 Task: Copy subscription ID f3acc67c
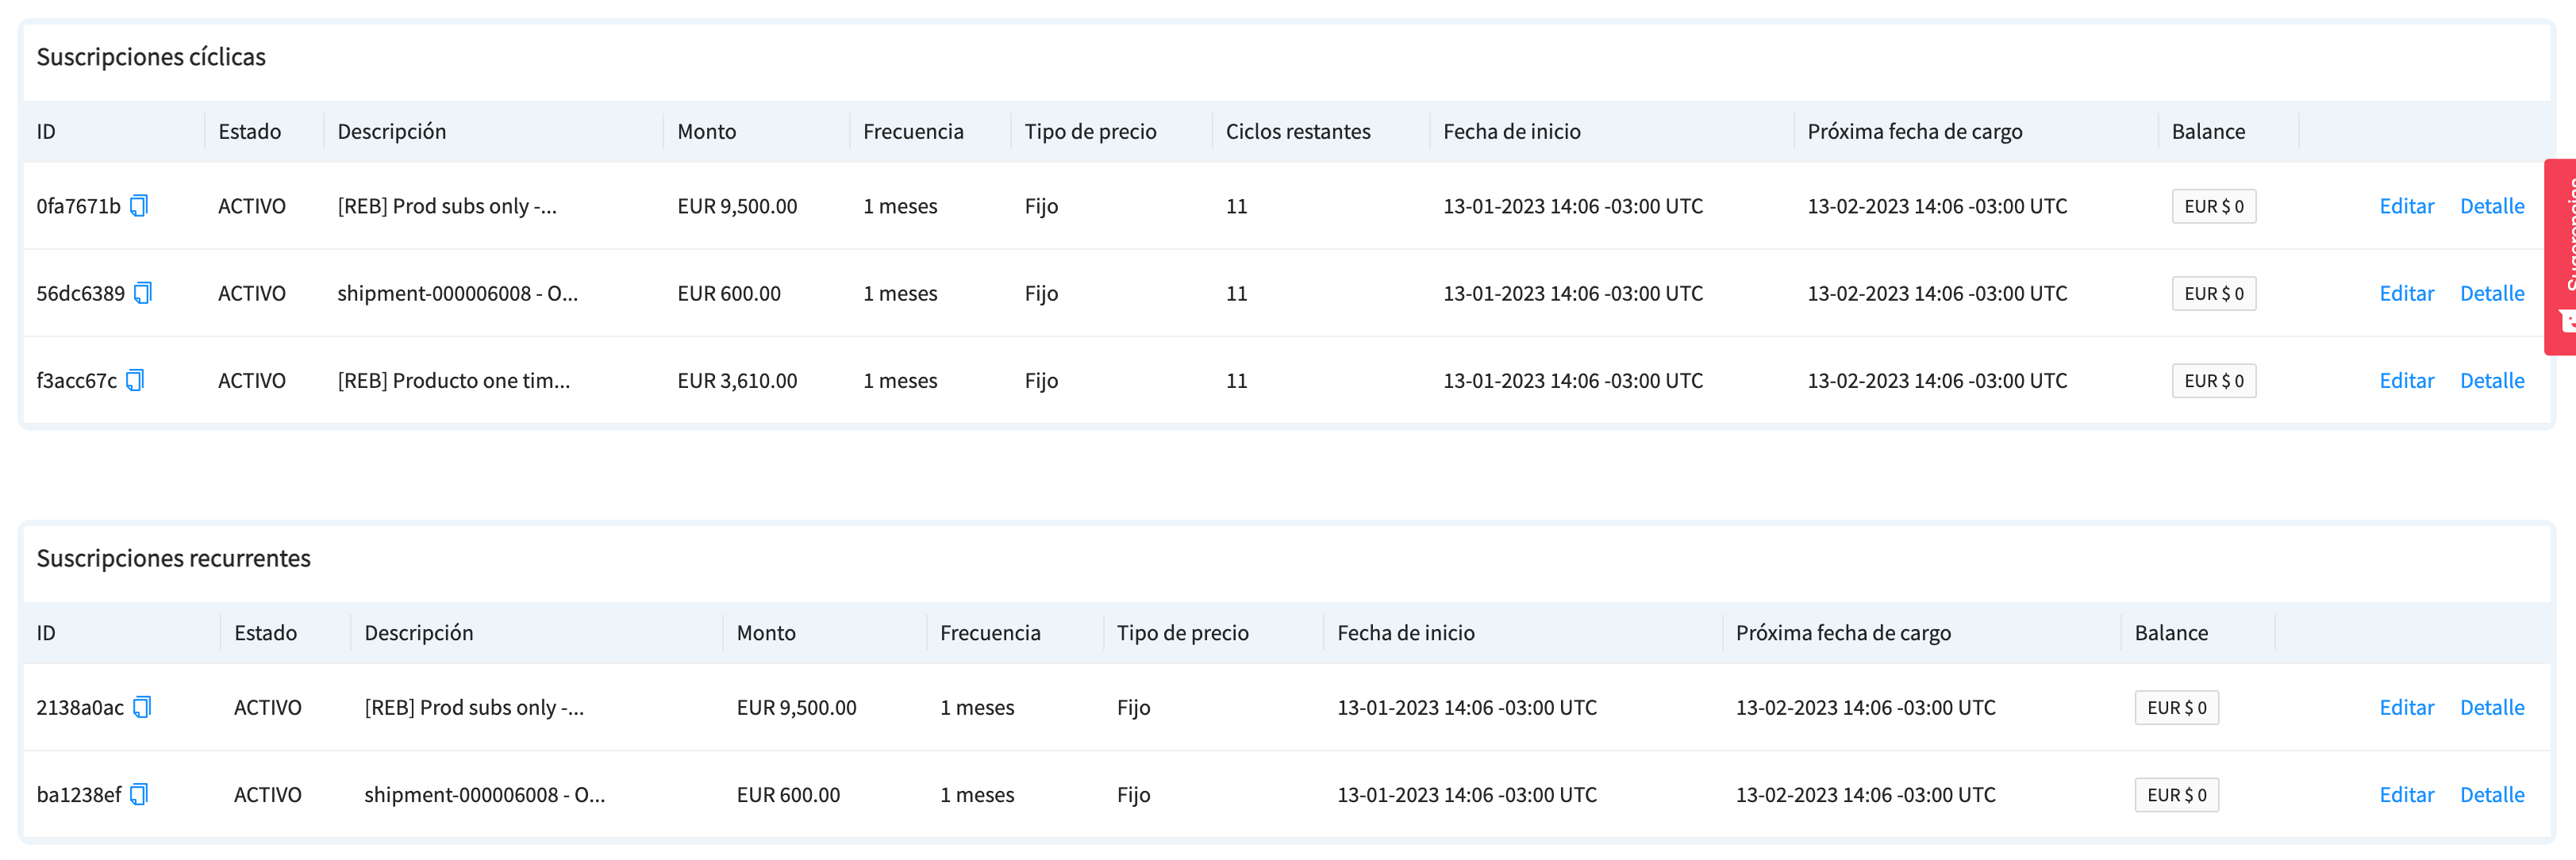click(x=135, y=380)
